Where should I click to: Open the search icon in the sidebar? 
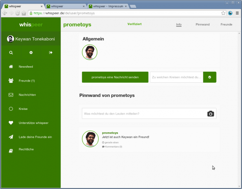[11, 53]
